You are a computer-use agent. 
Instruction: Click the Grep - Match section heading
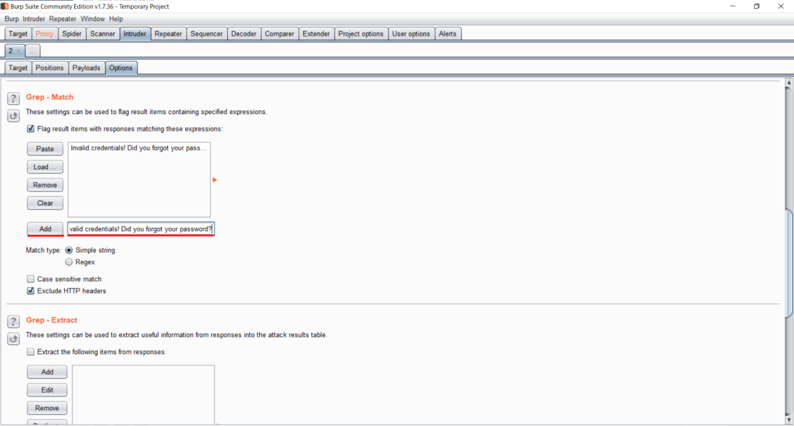pyautogui.click(x=50, y=97)
